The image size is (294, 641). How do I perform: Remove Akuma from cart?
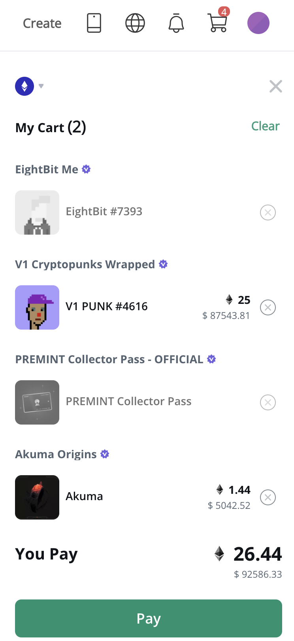[268, 497]
